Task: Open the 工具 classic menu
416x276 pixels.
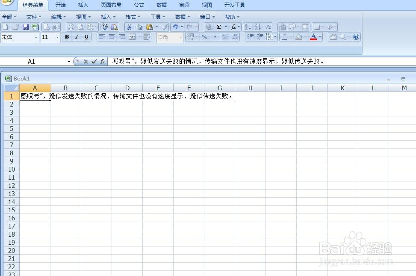Action: [x=156, y=17]
